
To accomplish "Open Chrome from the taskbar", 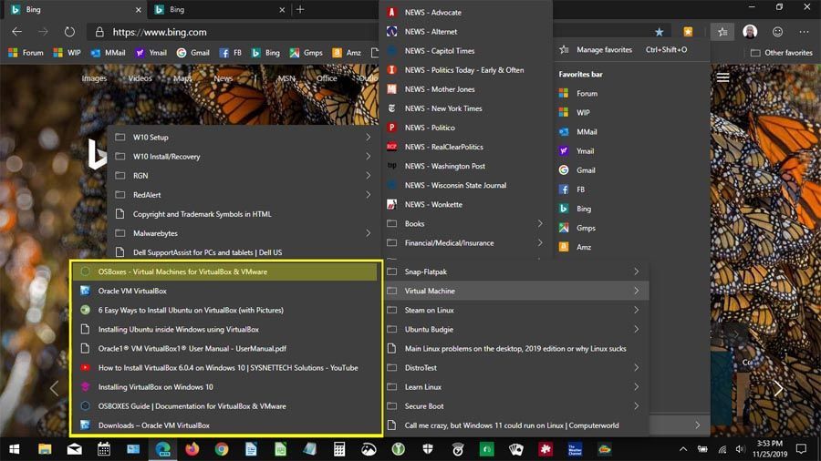I will pos(222,449).
